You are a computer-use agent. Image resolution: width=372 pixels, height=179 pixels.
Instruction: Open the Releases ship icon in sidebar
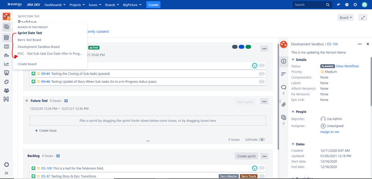6,55
